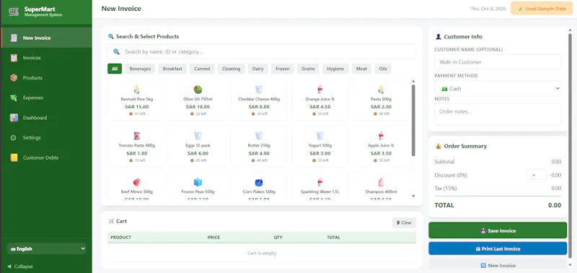Image resolution: width=577 pixels, height=273 pixels.
Task: Click the Customer Name input field
Action: point(498,62)
